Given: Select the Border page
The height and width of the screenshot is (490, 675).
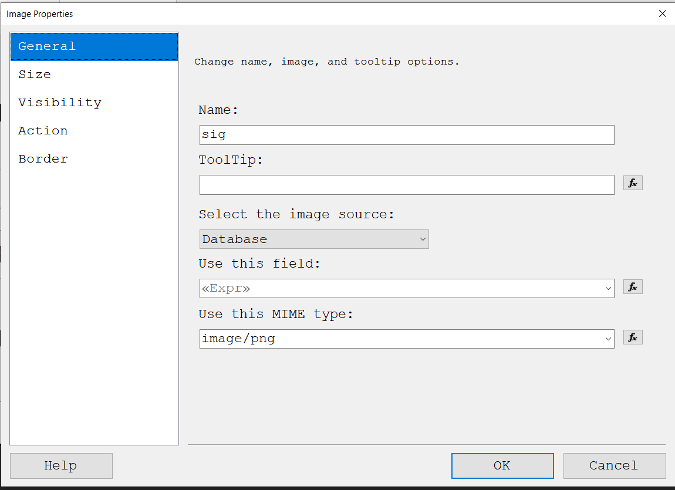Looking at the screenshot, I should point(43,158).
